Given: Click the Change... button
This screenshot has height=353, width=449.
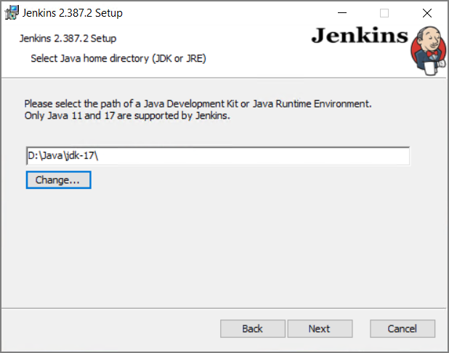Looking at the screenshot, I should tap(58, 180).
